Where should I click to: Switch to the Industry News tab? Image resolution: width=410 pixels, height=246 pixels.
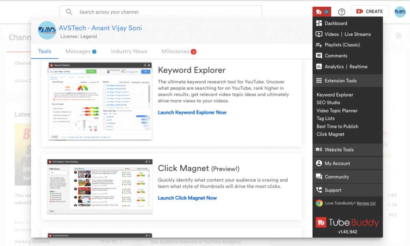[x=129, y=51]
